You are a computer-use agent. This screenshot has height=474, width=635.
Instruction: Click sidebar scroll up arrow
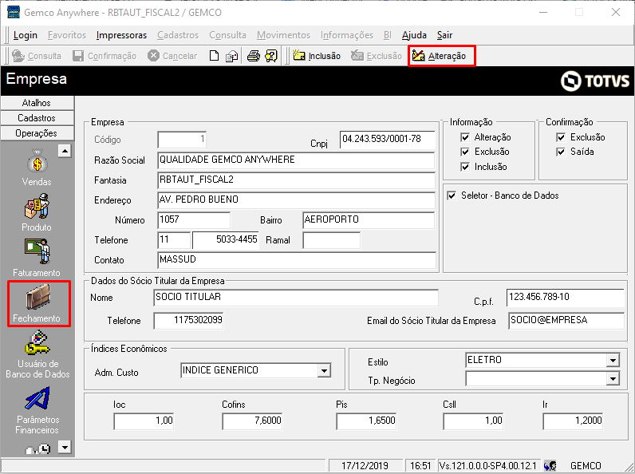65,151
